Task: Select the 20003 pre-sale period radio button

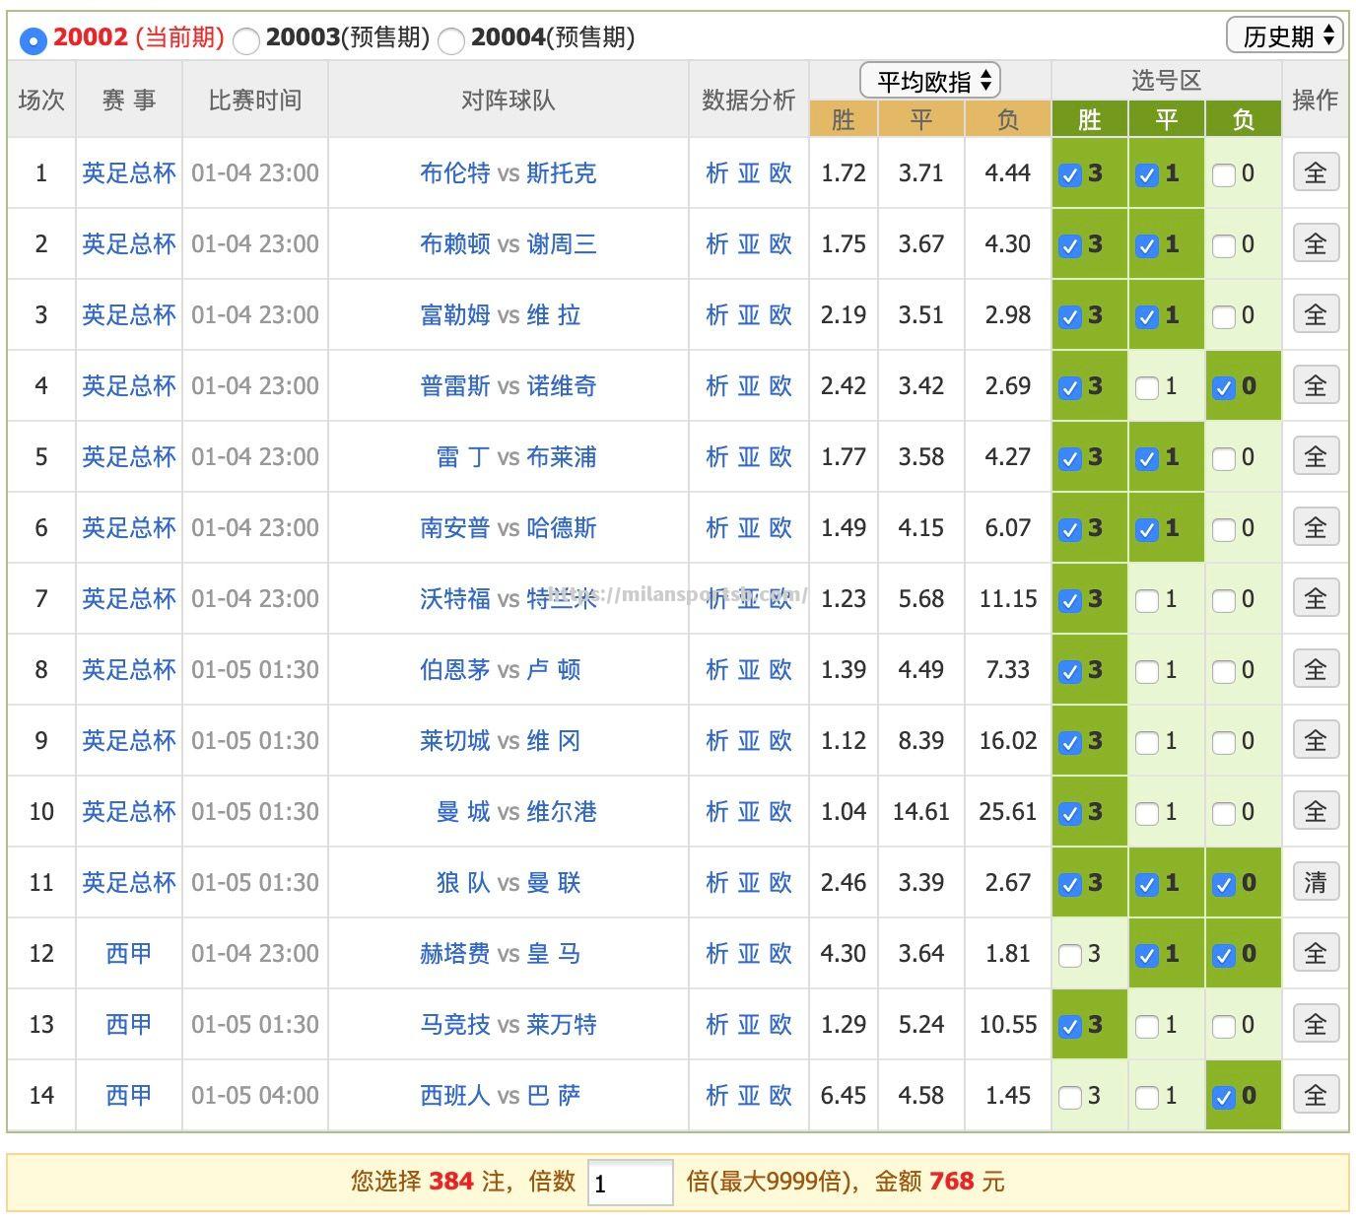Action: pyautogui.click(x=246, y=40)
